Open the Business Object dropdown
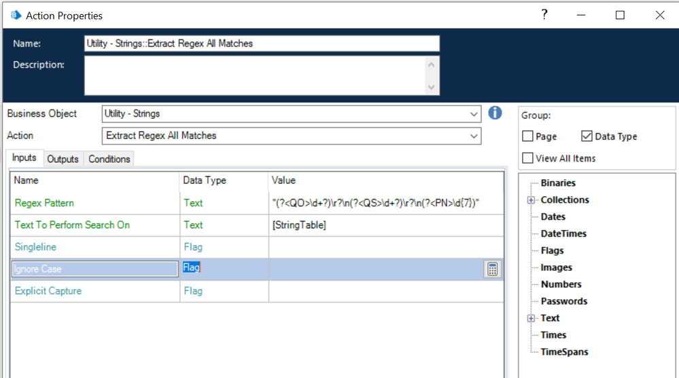The height and width of the screenshot is (378, 679). (x=474, y=114)
